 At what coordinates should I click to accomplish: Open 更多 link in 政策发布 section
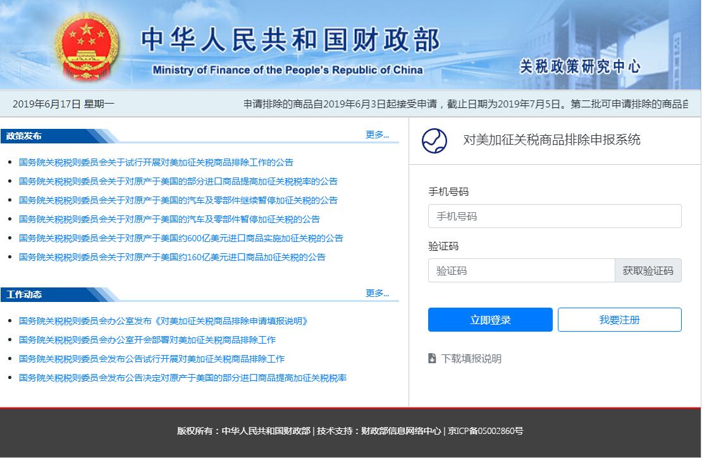point(377,135)
